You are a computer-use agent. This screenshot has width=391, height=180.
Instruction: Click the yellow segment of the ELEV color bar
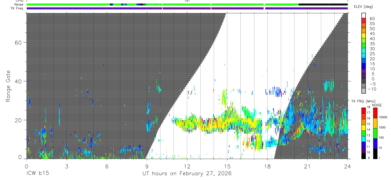364,36
